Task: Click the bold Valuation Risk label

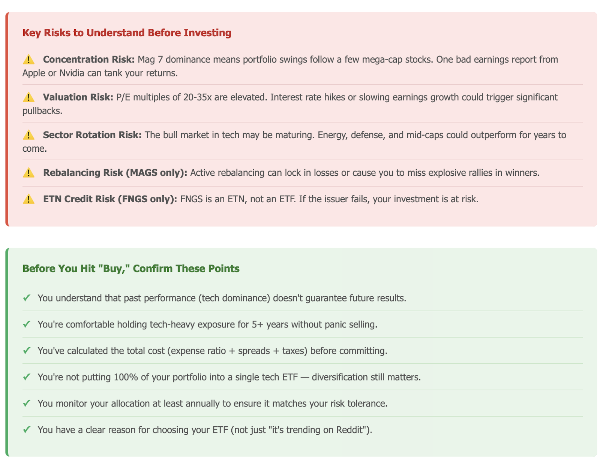Action: pyautogui.click(x=78, y=97)
